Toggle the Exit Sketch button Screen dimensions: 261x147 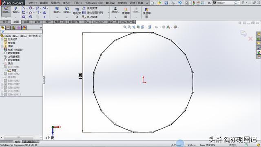(x=6, y=10)
